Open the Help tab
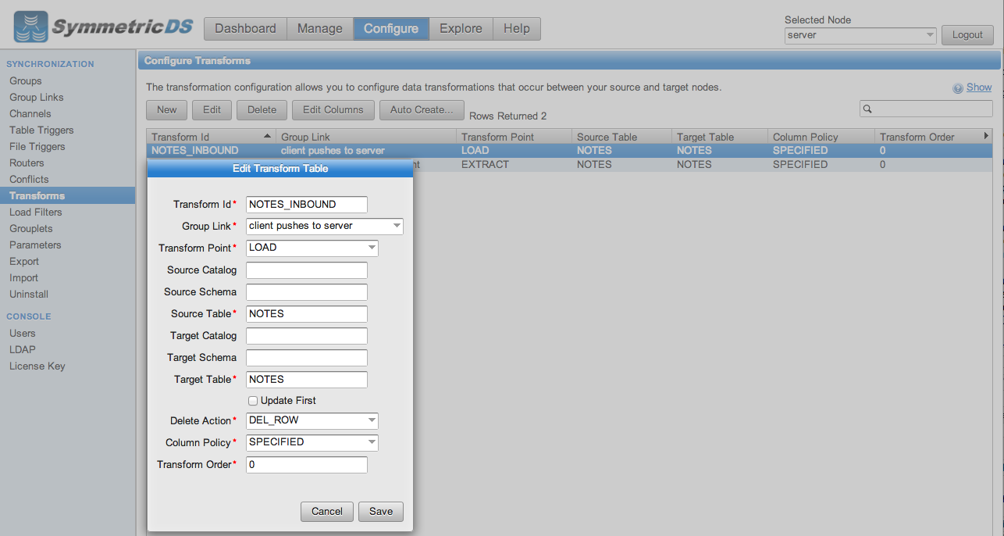The height and width of the screenshot is (536, 1004). pyautogui.click(x=517, y=29)
